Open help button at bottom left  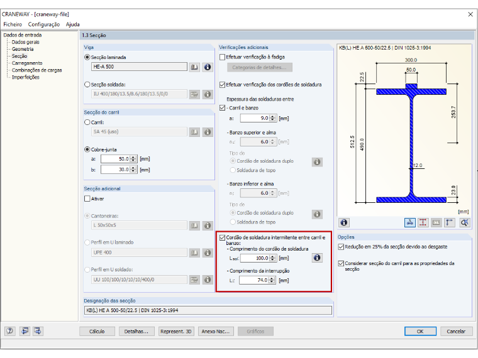pyautogui.click(x=10, y=331)
